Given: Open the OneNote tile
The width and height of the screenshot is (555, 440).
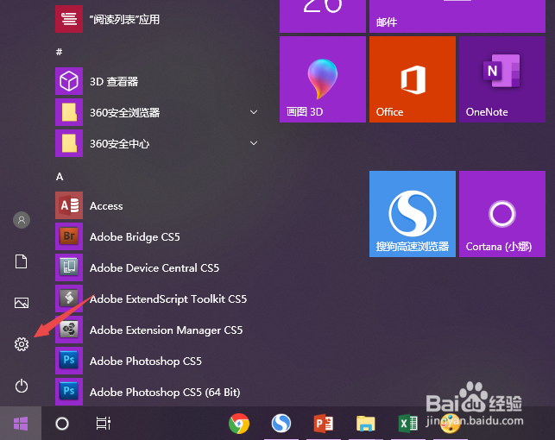Looking at the screenshot, I should pyautogui.click(x=502, y=79).
